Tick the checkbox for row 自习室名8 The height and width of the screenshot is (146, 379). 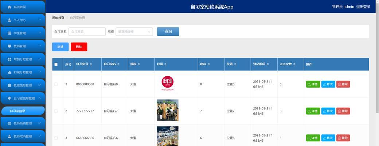[x=56, y=84]
